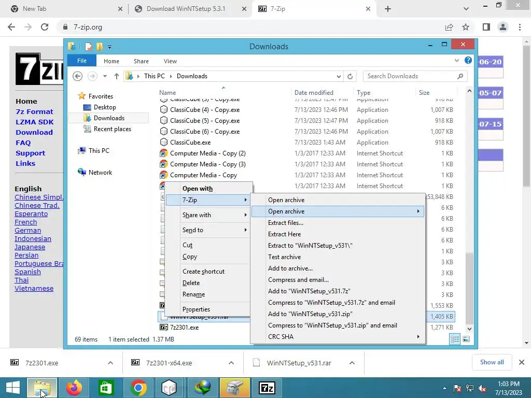Open the View ribbon tab
The width and height of the screenshot is (531, 398).
(170, 61)
